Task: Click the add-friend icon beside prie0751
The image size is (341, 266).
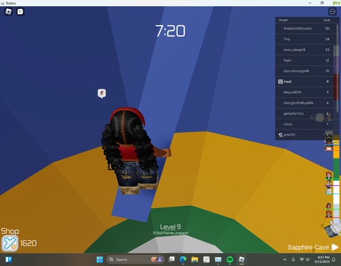Action: (280, 135)
